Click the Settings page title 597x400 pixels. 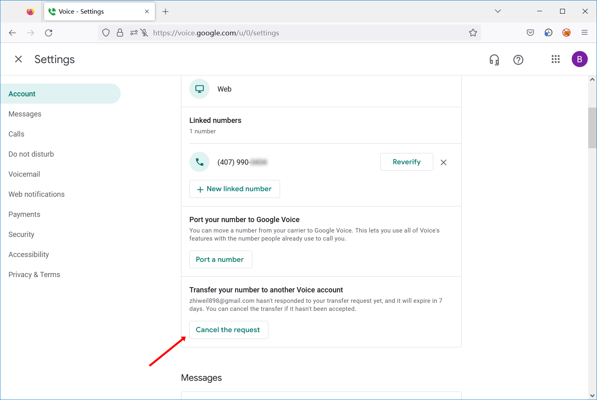(x=55, y=59)
